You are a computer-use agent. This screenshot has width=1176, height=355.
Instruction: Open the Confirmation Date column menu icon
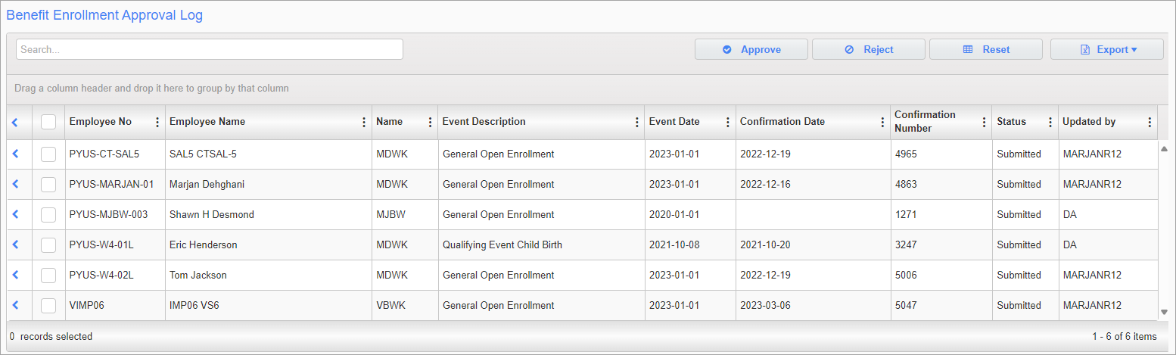pos(882,122)
